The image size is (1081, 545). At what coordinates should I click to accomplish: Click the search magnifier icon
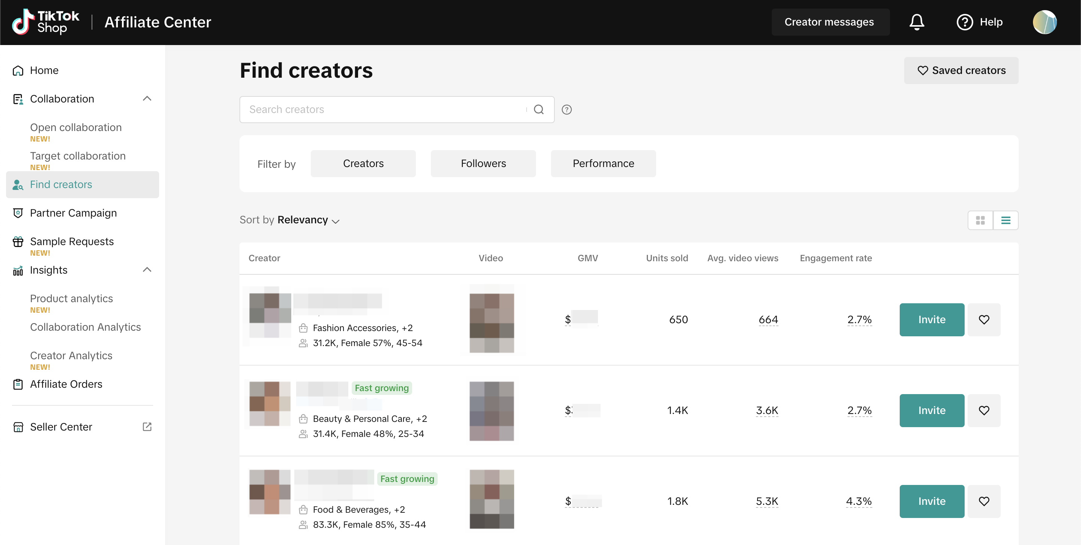click(x=539, y=110)
